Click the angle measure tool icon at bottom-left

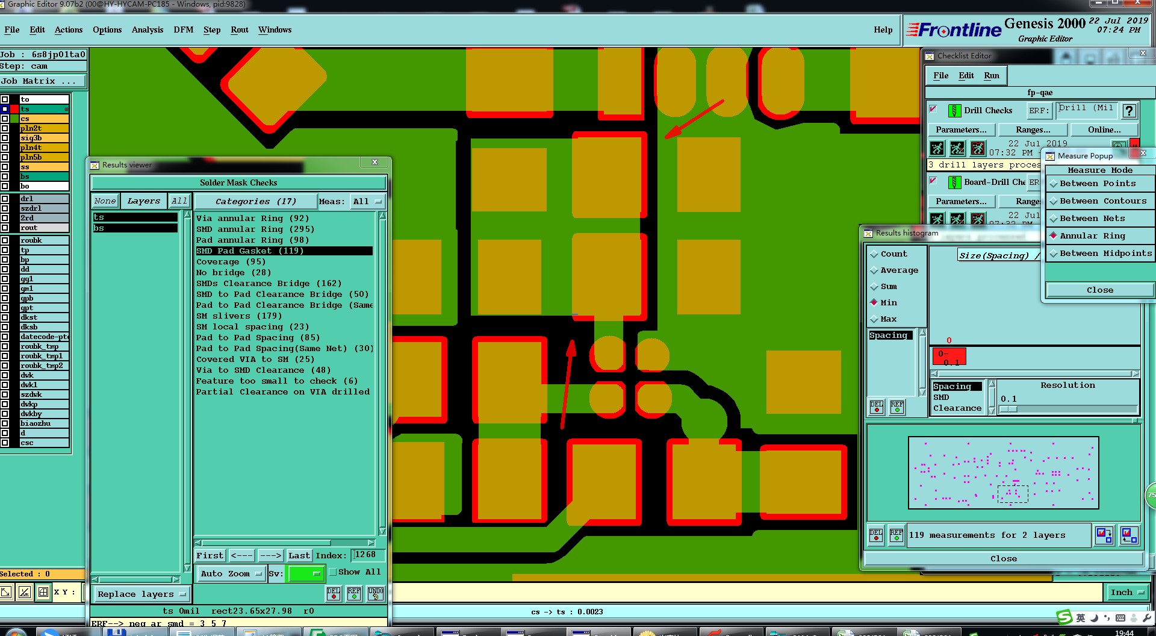pyautogui.click(x=25, y=592)
